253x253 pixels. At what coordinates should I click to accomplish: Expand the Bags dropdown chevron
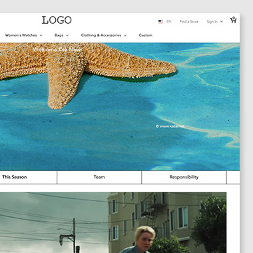(67, 35)
